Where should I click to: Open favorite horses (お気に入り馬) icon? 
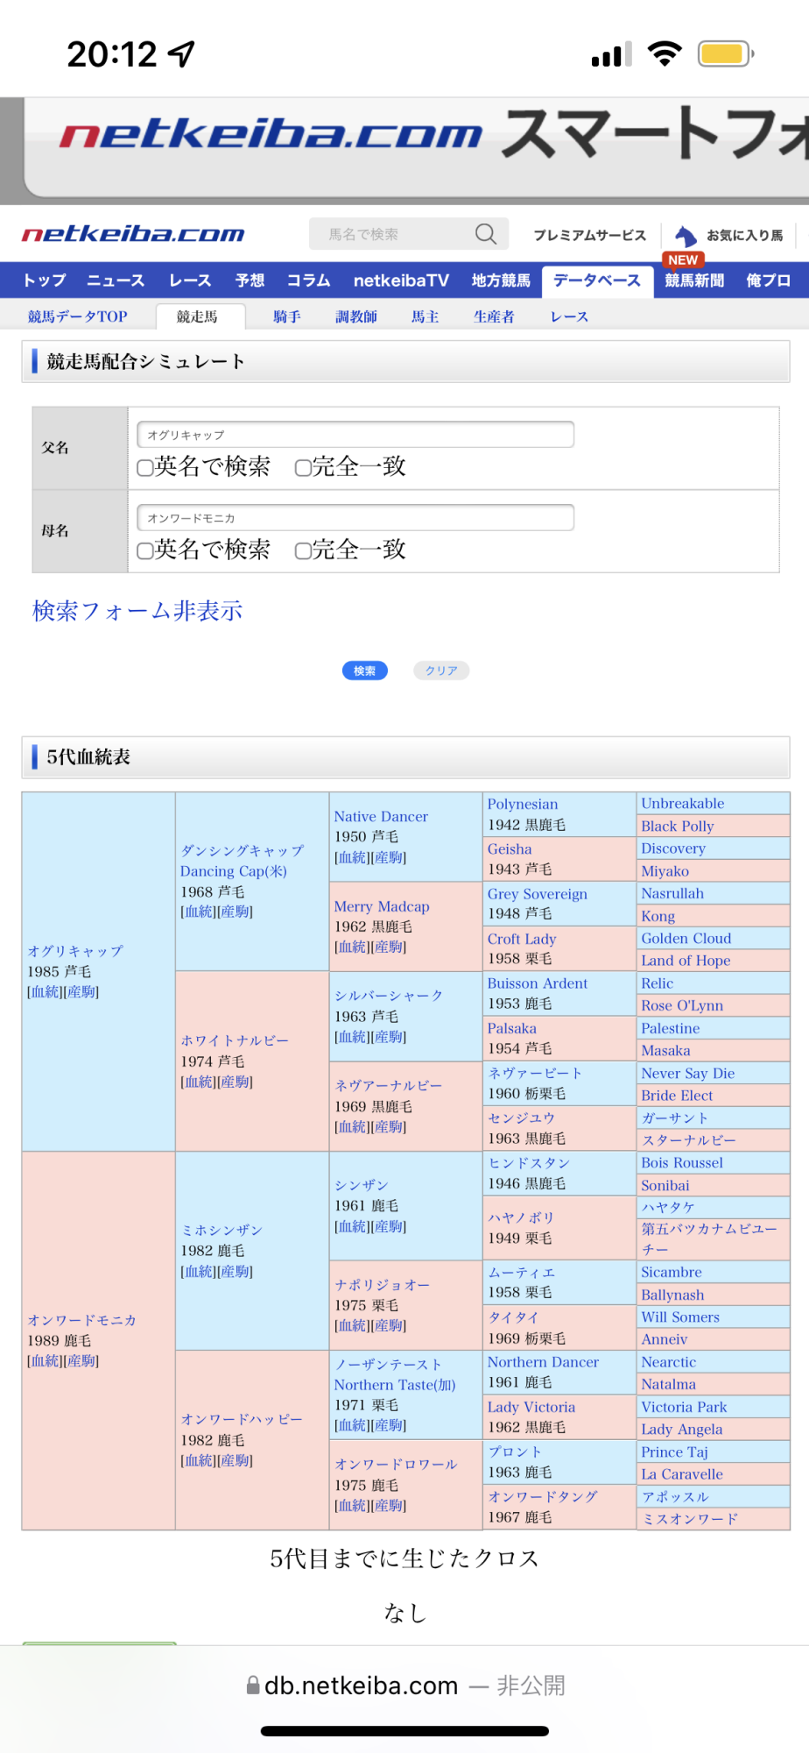(686, 235)
